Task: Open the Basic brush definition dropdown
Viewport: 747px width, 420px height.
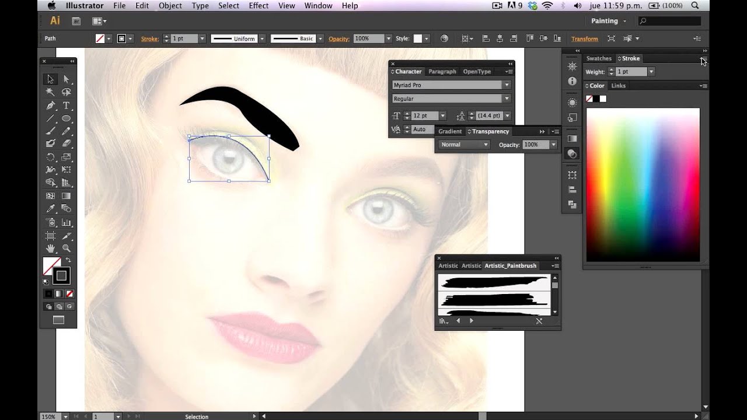Action: coord(320,38)
